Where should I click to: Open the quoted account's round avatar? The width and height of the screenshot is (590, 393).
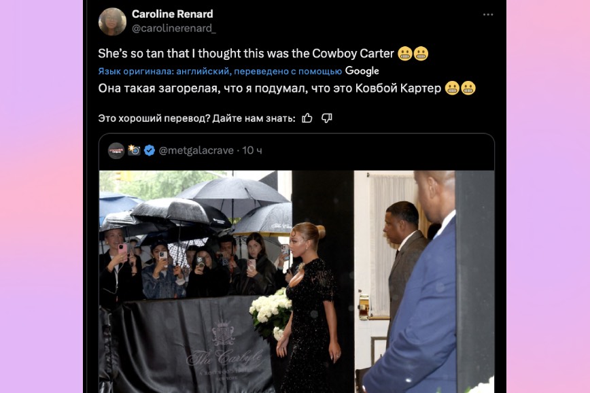pos(116,150)
